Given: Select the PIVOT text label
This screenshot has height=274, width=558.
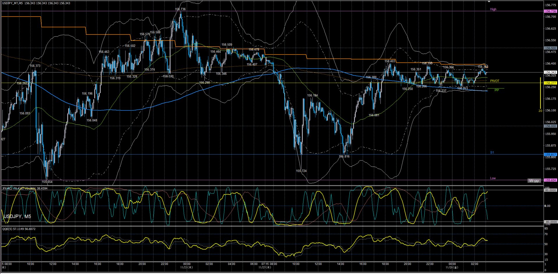Looking at the screenshot, I should (x=495, y=81).
